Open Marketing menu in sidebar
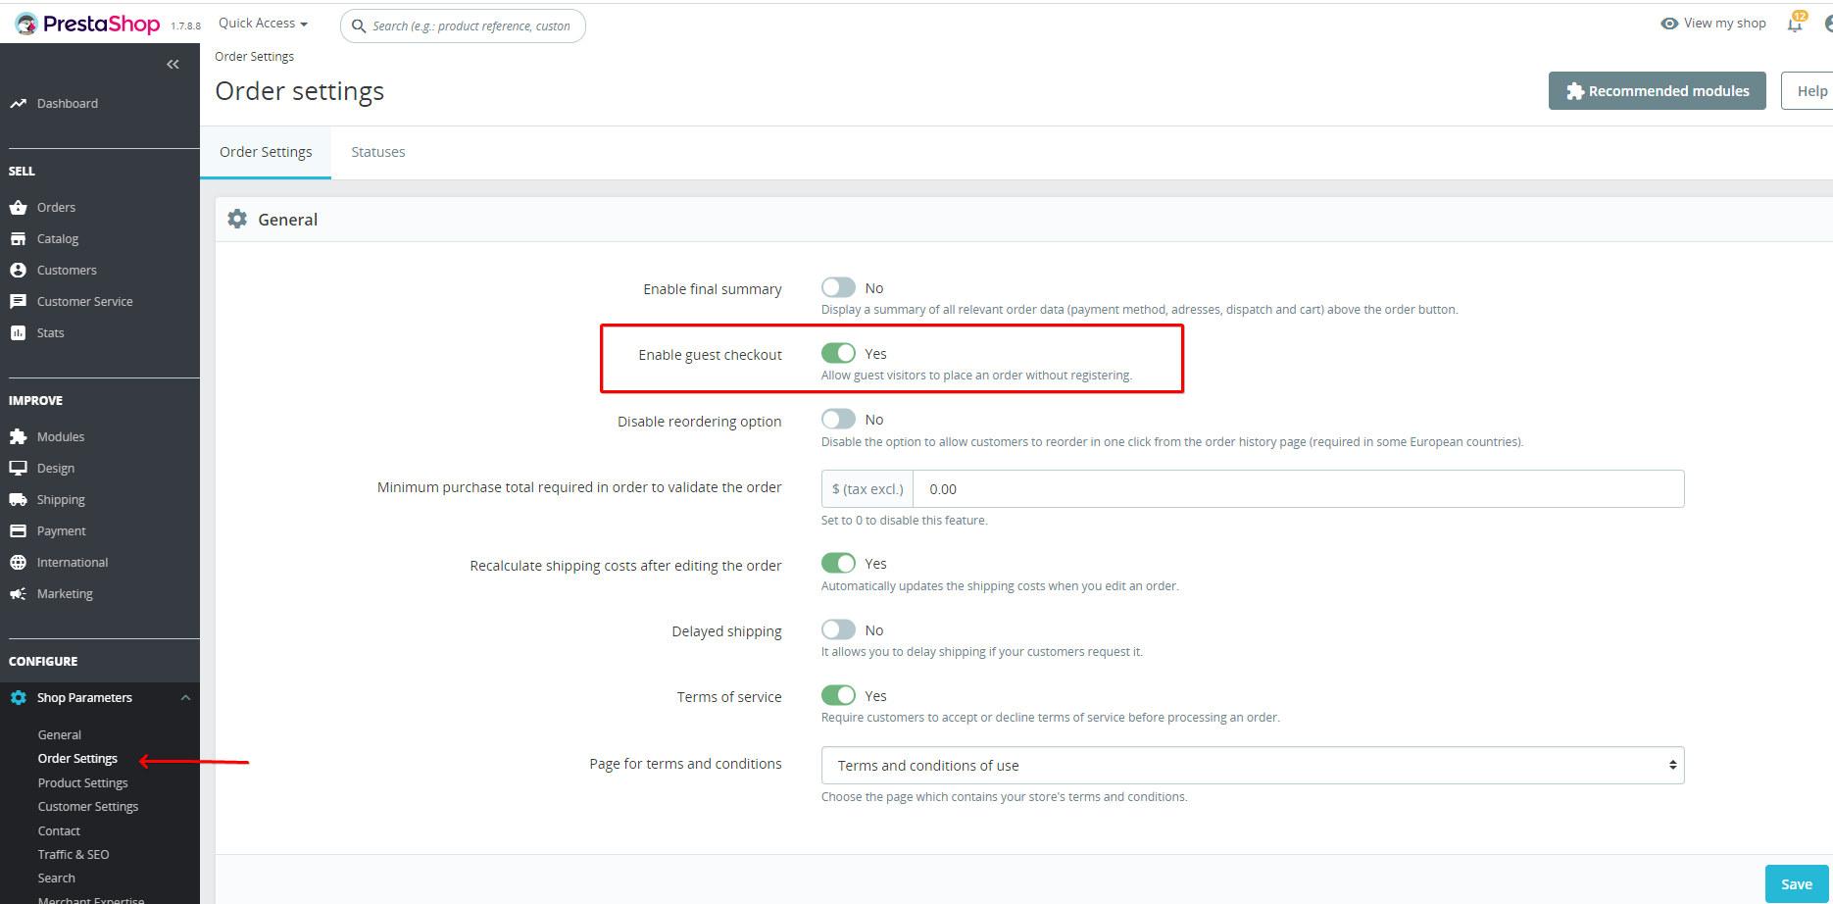1833x904 pixels. point(65,593)
